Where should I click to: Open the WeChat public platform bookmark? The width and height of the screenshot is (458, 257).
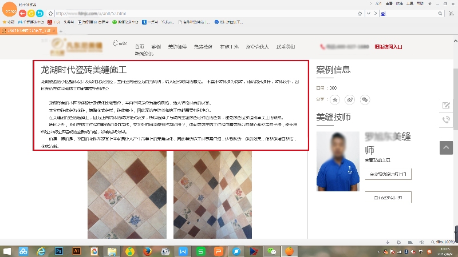click(125, 22)
